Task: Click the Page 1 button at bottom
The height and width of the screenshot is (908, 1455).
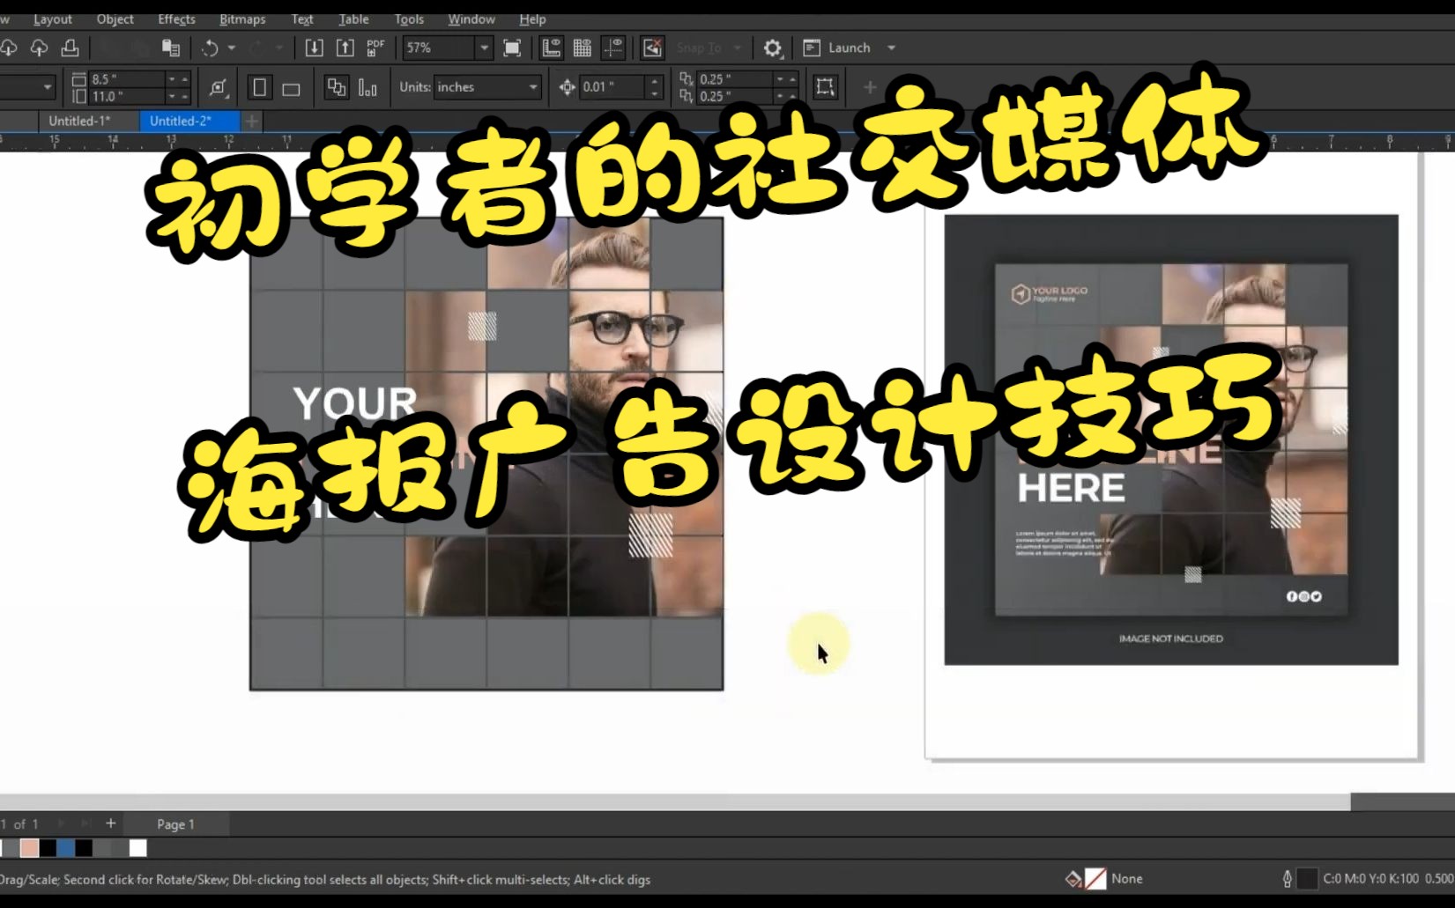Action: click(174, 823)
